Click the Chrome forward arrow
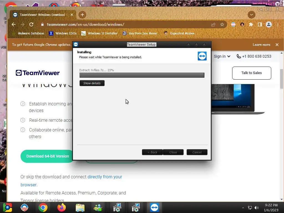Screen dimensions: 284x213 [22, 24]
